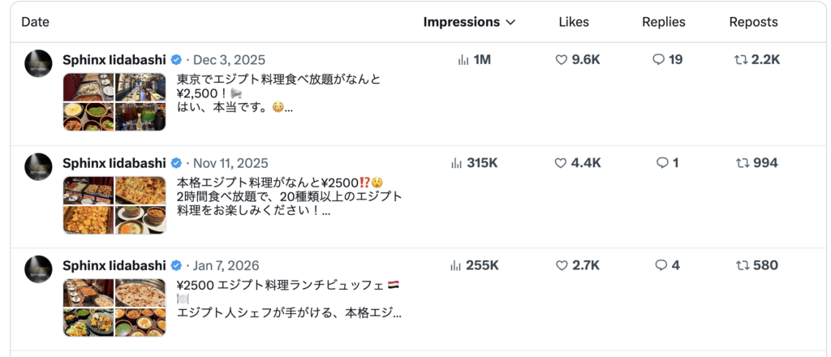The width and height of the screenshot is (831, 357).
Task: Click the profile avatar on Jan 7 post
Action: tap(39, 269)
